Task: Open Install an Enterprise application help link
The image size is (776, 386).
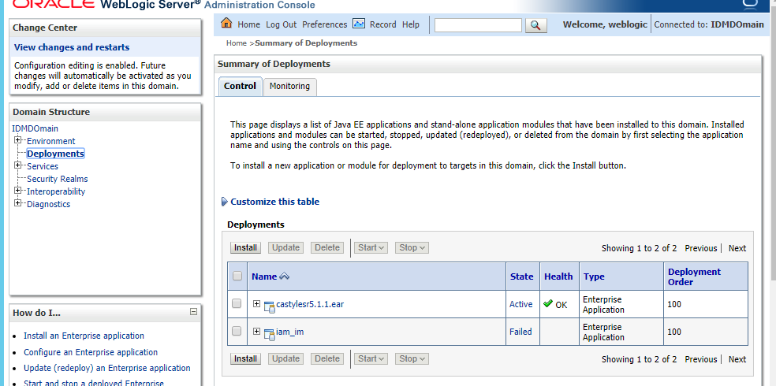Action: [84, 336]
